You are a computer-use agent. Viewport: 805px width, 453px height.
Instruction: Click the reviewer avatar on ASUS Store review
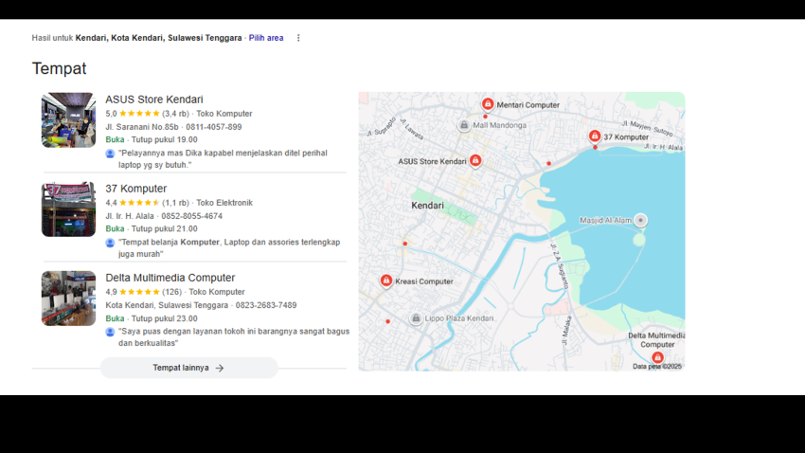click(110, 154)
